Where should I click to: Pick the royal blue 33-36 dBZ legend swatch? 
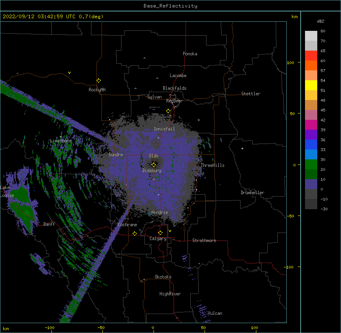[x=311, y=144]
